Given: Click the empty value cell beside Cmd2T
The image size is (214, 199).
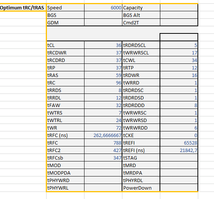Looking at the screenshot, I should pos(179,23).
